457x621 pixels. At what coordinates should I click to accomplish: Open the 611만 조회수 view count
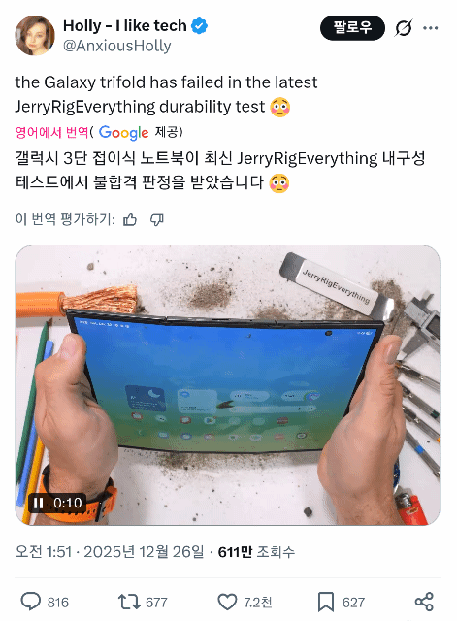(x=256, y=552)
